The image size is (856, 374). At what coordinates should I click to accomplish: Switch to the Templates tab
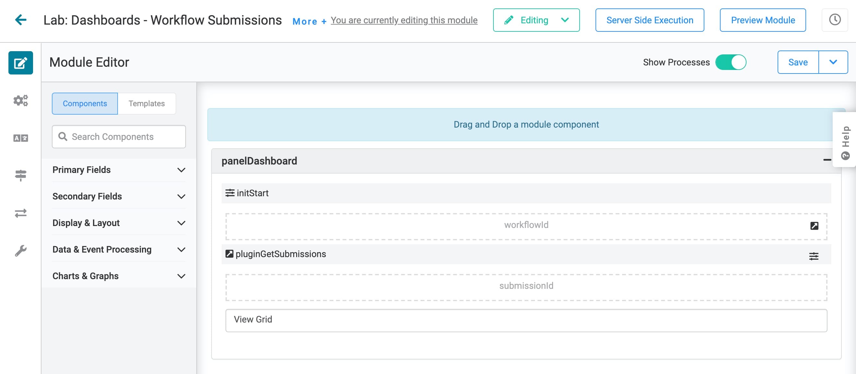146,103
